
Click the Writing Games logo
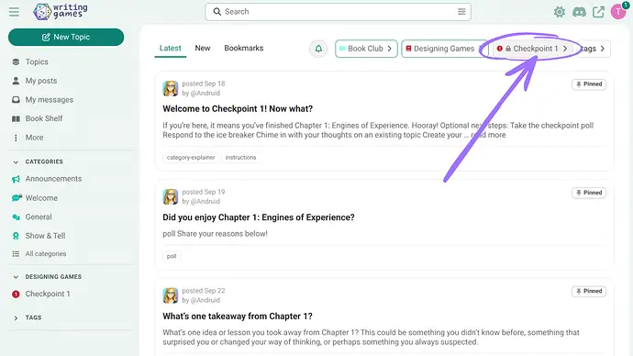coord(61,11)
